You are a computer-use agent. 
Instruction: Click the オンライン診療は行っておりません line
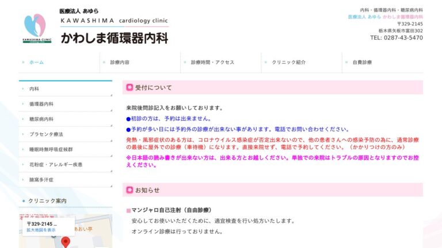[x=177, y=231]
